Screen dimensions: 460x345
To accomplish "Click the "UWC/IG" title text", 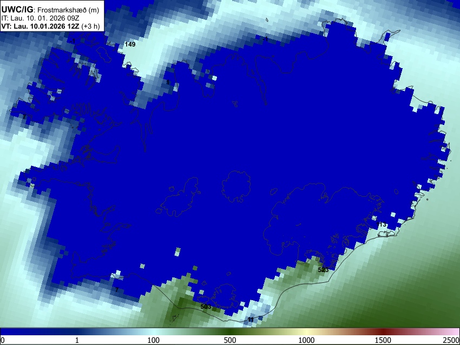I will coord(17,10).
